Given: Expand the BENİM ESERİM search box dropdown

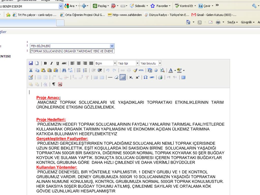Looking at the screenshot, I should 61,6.
